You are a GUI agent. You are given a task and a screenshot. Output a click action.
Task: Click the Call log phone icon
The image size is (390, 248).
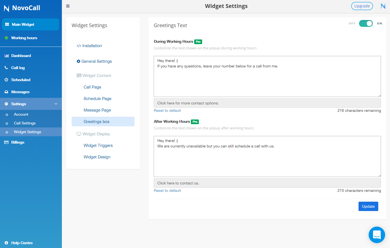point(6,68)
